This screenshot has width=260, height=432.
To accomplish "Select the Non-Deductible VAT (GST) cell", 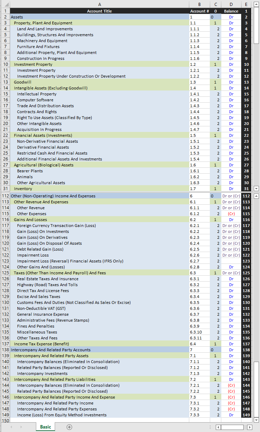I will (100, 308).
